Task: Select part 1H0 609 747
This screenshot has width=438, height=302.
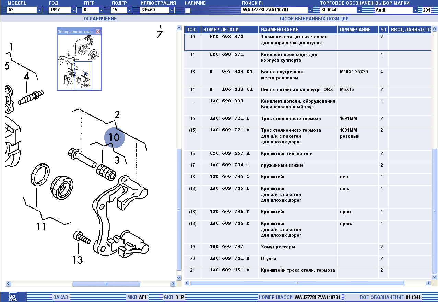Action: tap(226, 247)
